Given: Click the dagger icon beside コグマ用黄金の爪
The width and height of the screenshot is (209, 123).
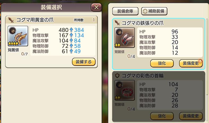Looking at the screenshot, I should coord(11,20).
